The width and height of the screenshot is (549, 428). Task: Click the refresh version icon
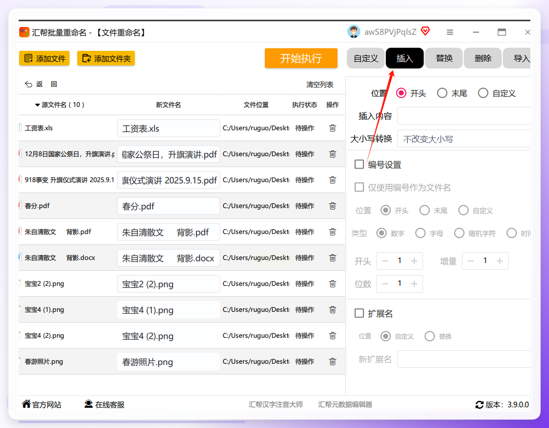click(x=479, y=405)
